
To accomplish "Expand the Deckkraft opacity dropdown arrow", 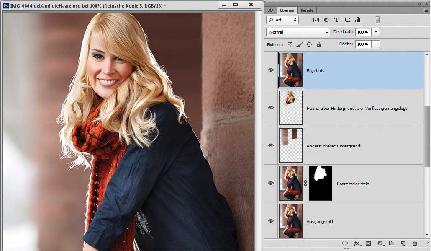I will pyautogui.click(x=376, y=32).
